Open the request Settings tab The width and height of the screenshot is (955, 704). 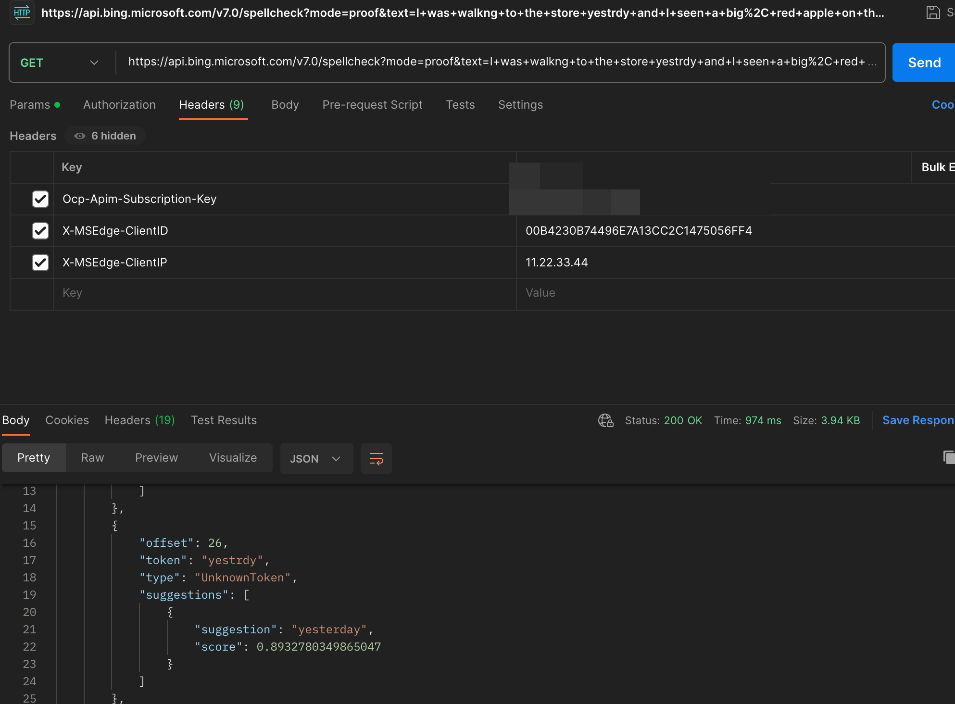coord(520,105)
